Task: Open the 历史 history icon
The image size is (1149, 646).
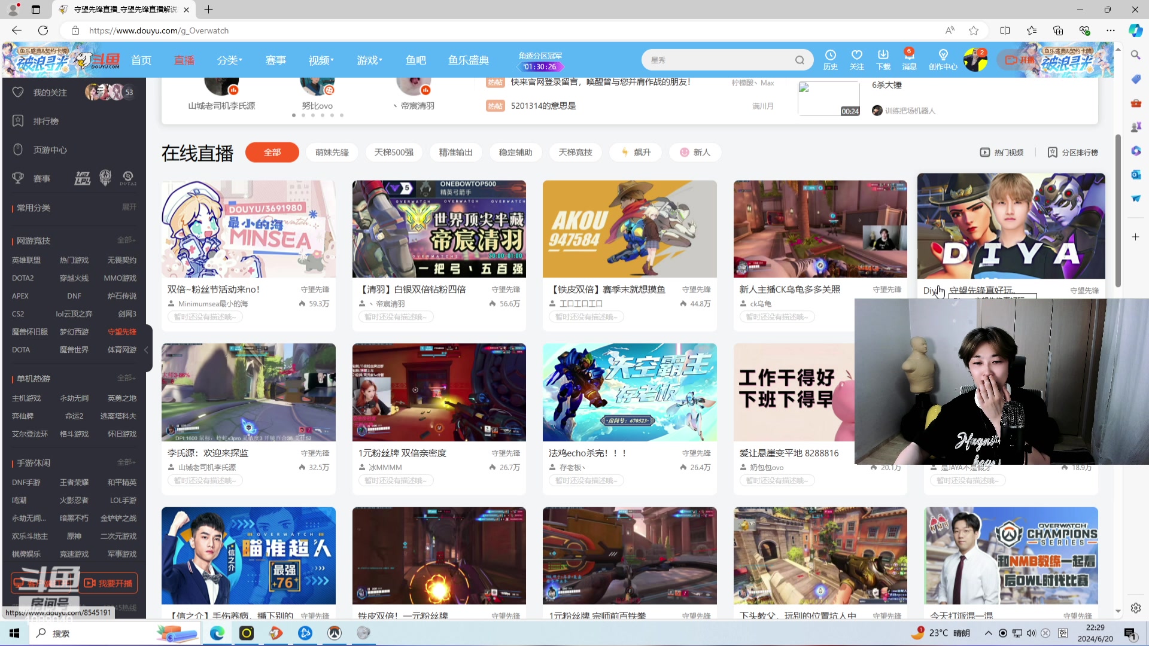Action: (830, 59)
